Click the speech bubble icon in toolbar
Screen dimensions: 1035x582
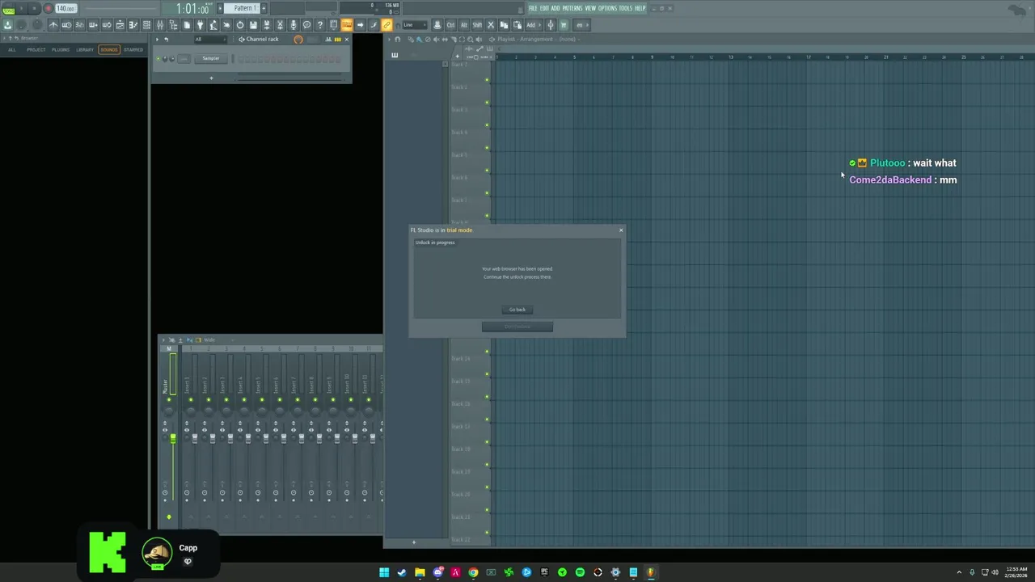coord(306,25)
